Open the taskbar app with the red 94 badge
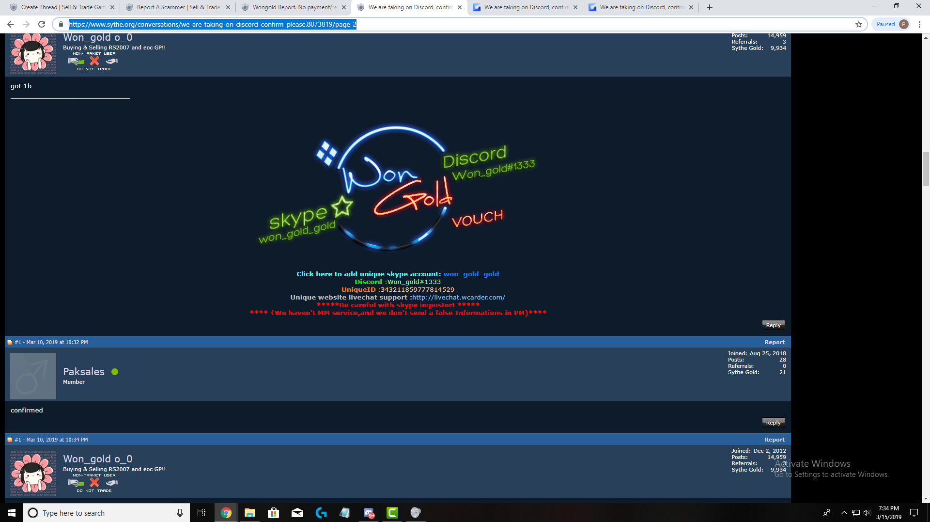 pos(369,513)
